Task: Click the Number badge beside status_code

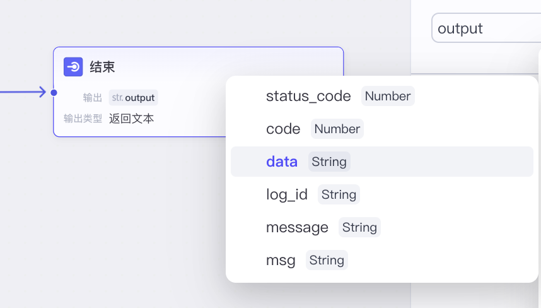Action: [388, 96]
